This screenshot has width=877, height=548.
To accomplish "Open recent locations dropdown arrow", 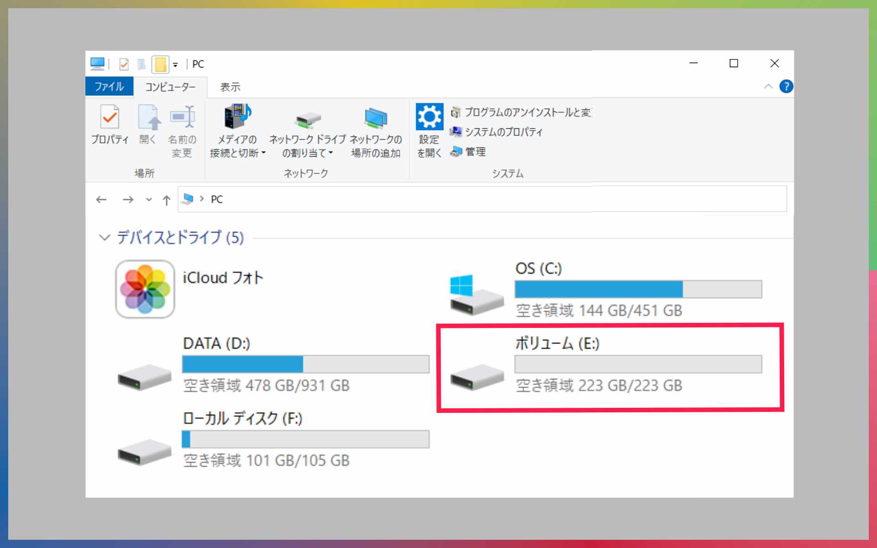I will coord(148,200).
